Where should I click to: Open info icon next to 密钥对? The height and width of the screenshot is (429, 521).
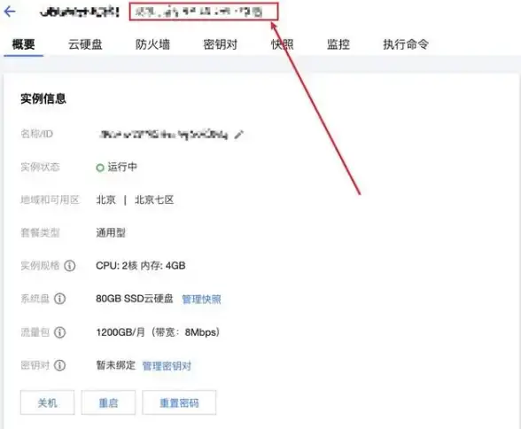coord(60,365)
